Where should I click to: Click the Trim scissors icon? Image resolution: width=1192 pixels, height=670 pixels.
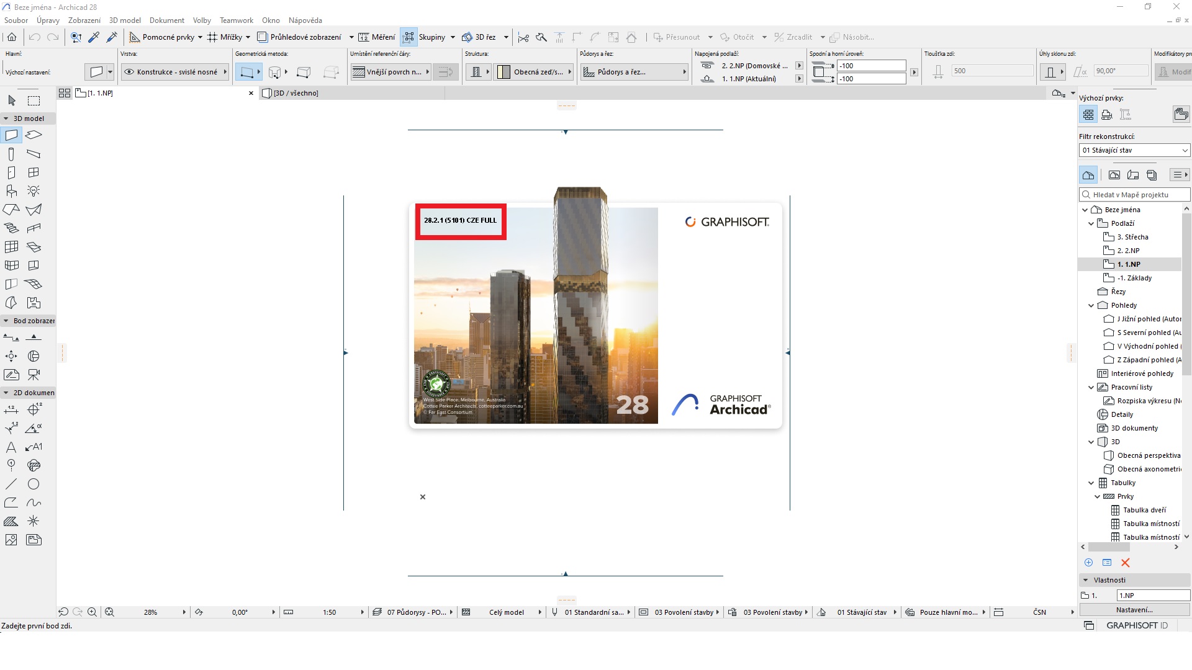(x=523, y=37)
